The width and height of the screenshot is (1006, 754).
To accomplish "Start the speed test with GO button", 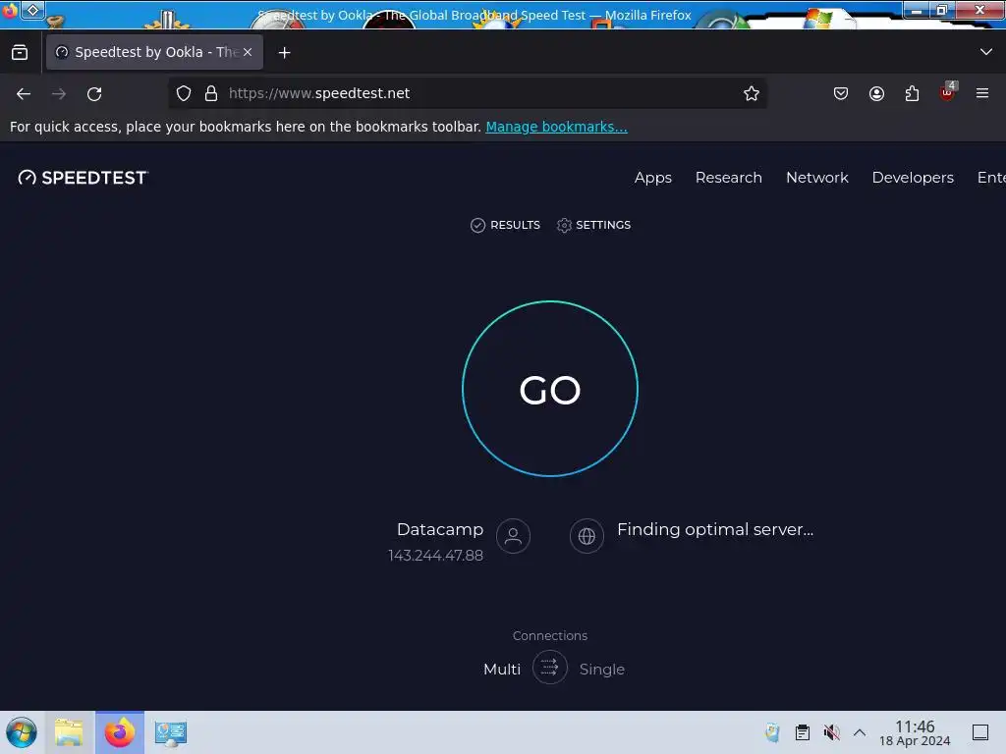I will pyautogui.click(x=550, y=389).
